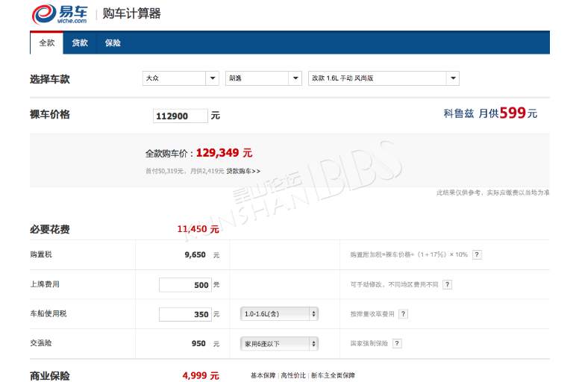Click the Yiche logo icon
The width and height of the screenshot is (582, 382).
pyautogui.click(x=60, y=14)
